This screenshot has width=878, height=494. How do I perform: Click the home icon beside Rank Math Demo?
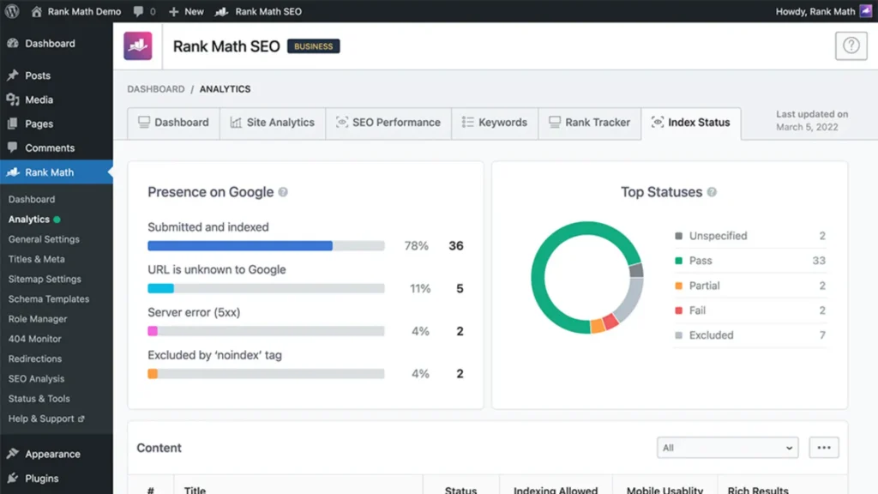[36, 11]
